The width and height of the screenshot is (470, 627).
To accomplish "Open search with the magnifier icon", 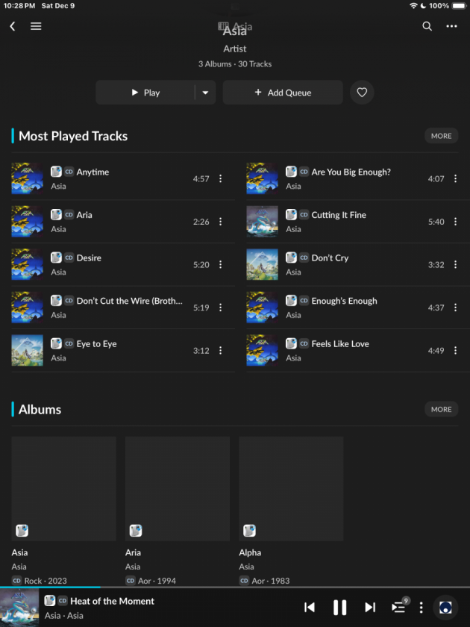I will (427, 26).
